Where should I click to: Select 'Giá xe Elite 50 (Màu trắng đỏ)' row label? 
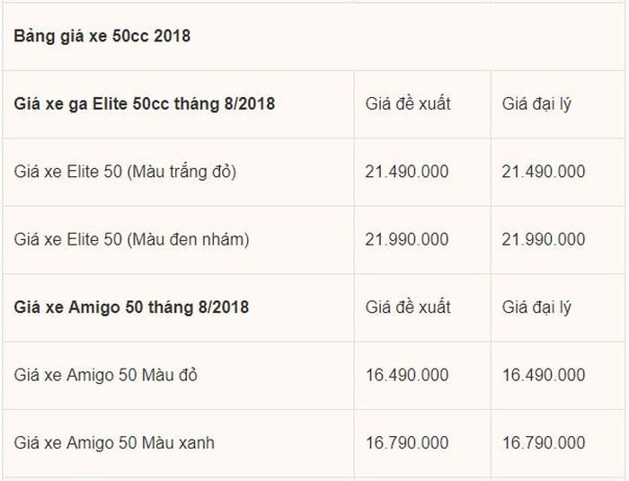[x=125, y=173]
